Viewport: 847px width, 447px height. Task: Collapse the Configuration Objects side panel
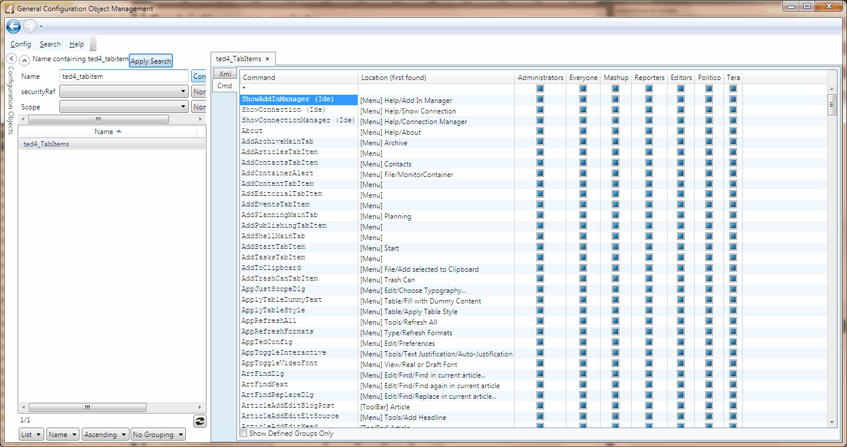click(x=11, y=59)
